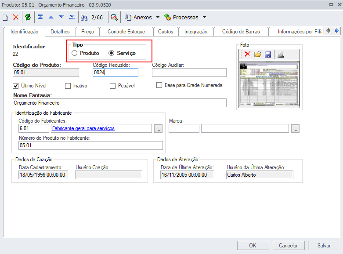The height and width of the screenshot is (254, 343).
Task: Create a new record with blank page icon
Action: [5, 17]
